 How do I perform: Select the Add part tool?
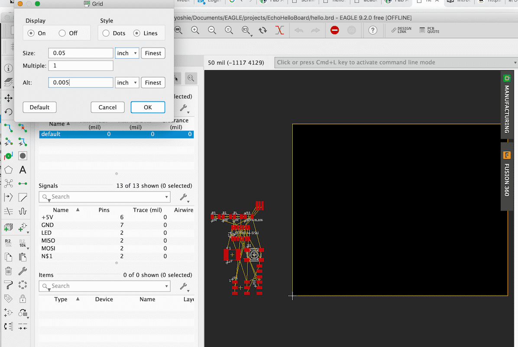(9, 227)
